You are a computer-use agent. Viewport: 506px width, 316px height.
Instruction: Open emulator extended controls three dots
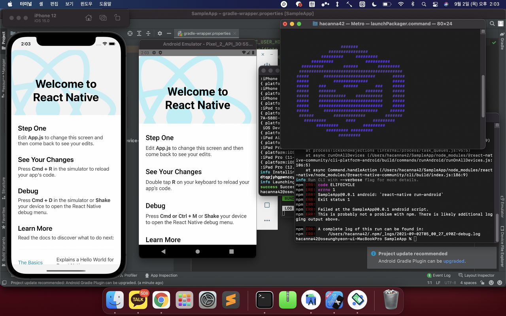click(267, 220)
